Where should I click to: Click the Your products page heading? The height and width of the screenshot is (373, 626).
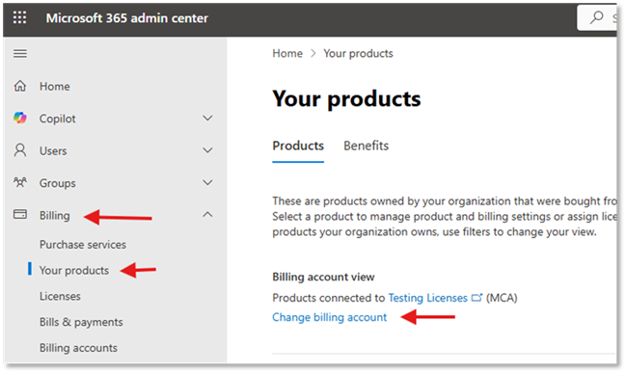coord(346,98)
